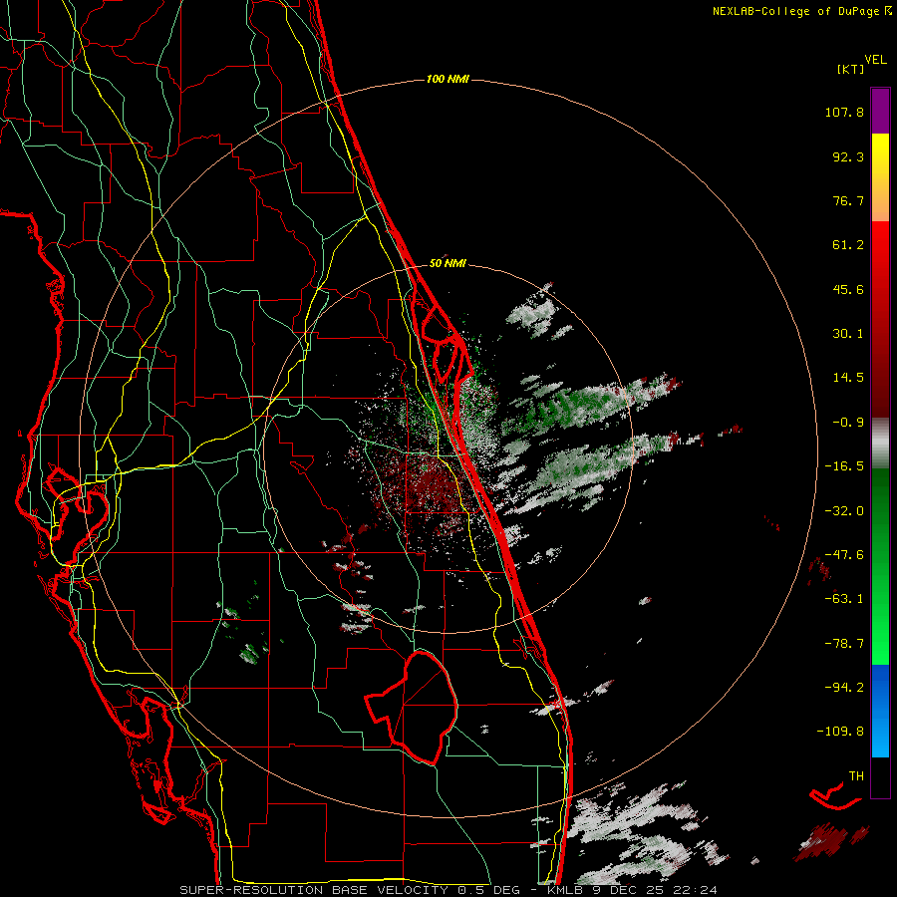
Task: Select the -47.6 velocity scale value
Action: point(844,555)
